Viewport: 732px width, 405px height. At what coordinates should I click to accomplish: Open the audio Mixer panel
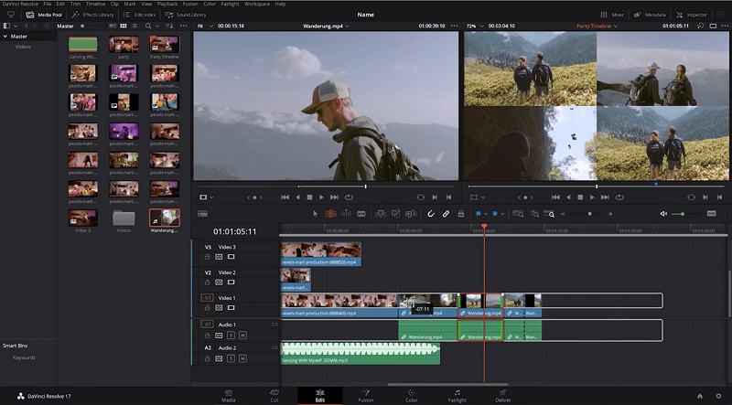point(611,15)
